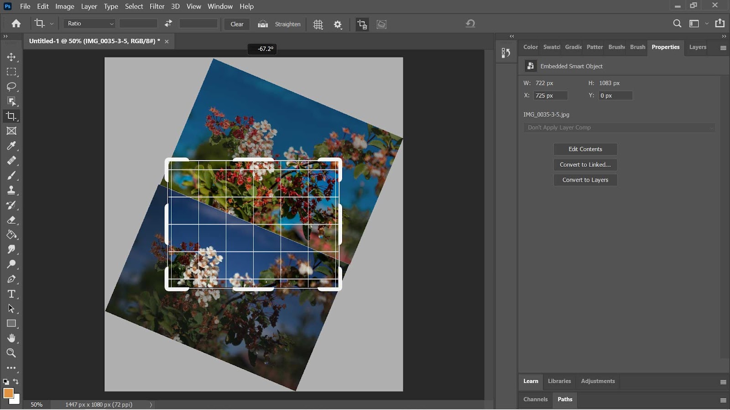This screenshot has height=410, width=730.
Task: Switch to the Layers tab
Action: pos(698,47)
